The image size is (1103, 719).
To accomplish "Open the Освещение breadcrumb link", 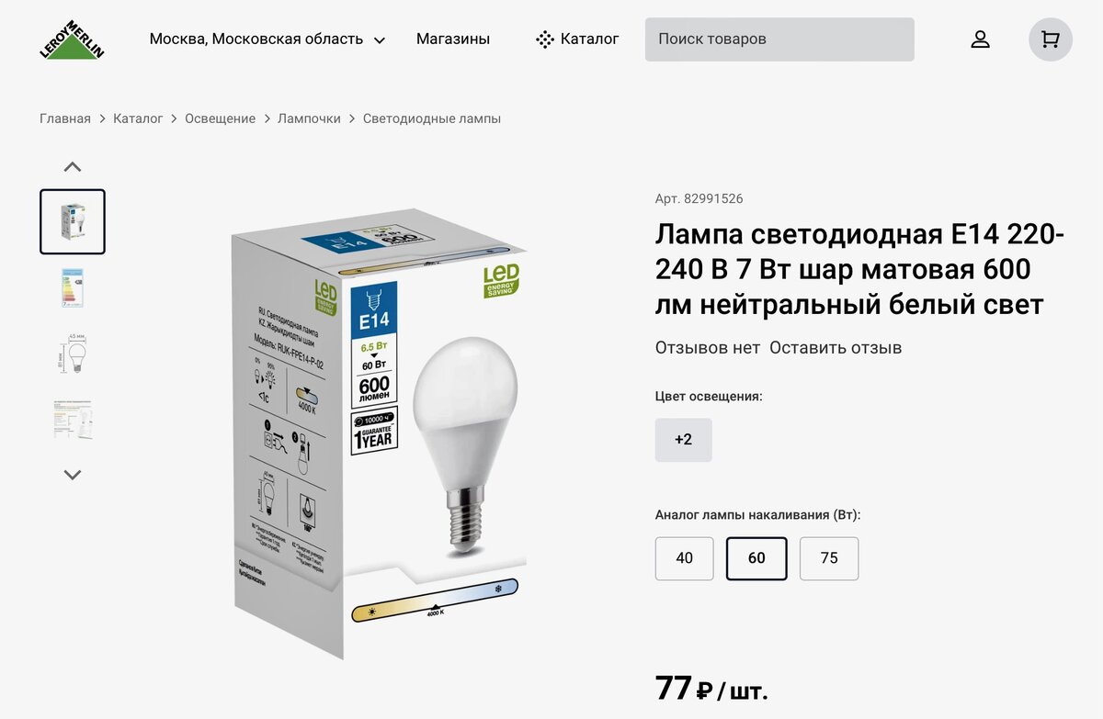I will [x=221, y=118].
